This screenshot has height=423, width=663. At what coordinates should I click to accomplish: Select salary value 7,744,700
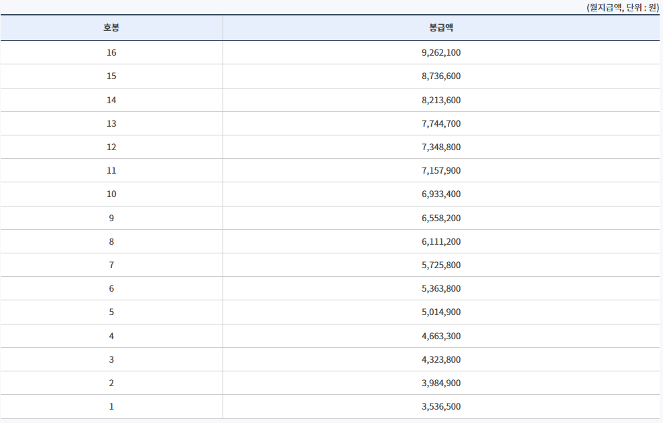pos(441,123)
